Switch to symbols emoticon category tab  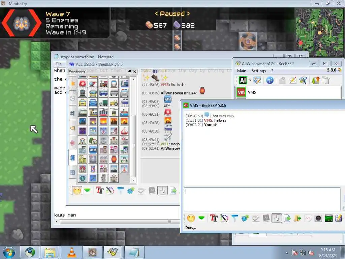[x=73, y=173]
